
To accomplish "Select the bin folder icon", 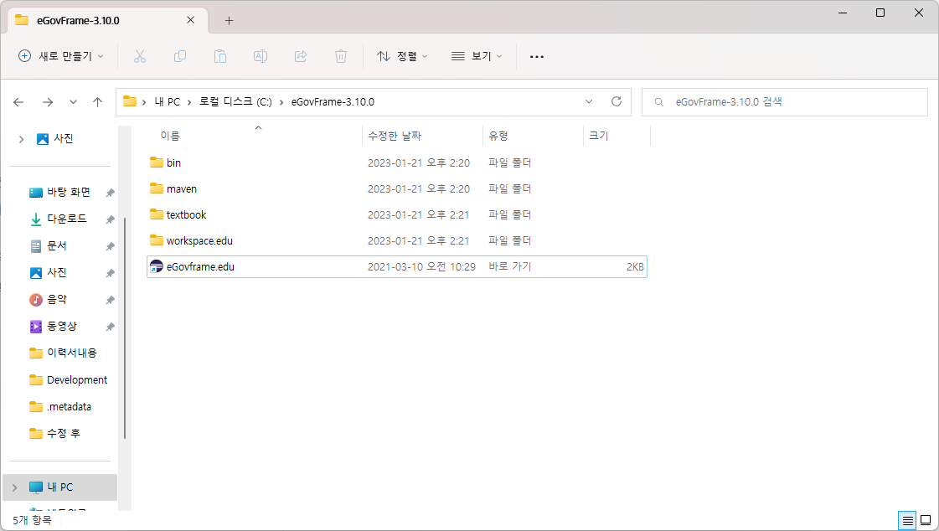I will pos(157,162).
